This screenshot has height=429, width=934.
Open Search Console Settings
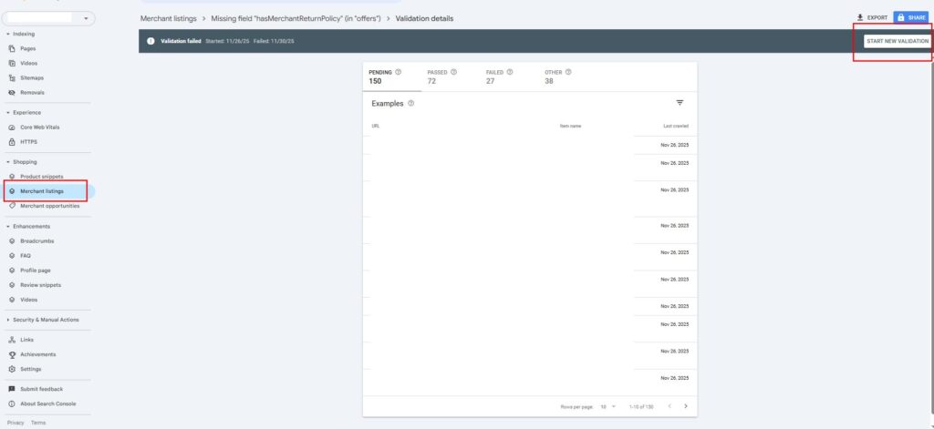[x=30, y=369]
